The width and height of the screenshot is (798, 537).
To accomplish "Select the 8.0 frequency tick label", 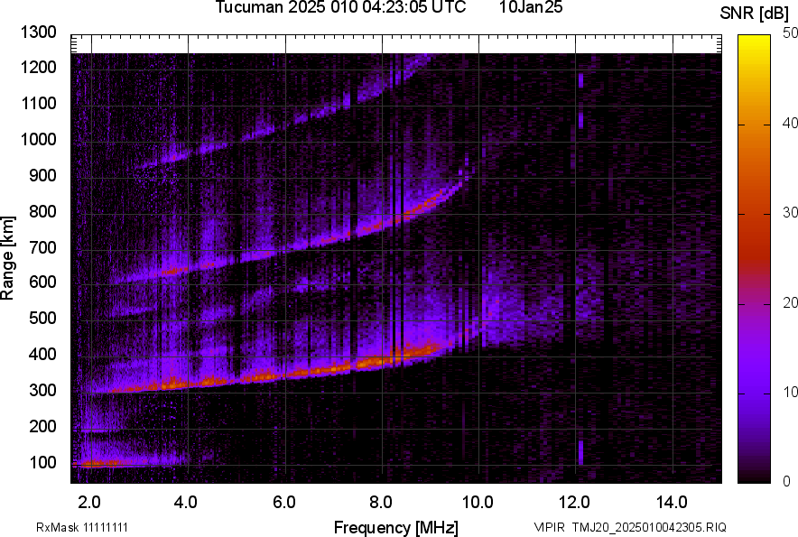I will click(382, 502).
